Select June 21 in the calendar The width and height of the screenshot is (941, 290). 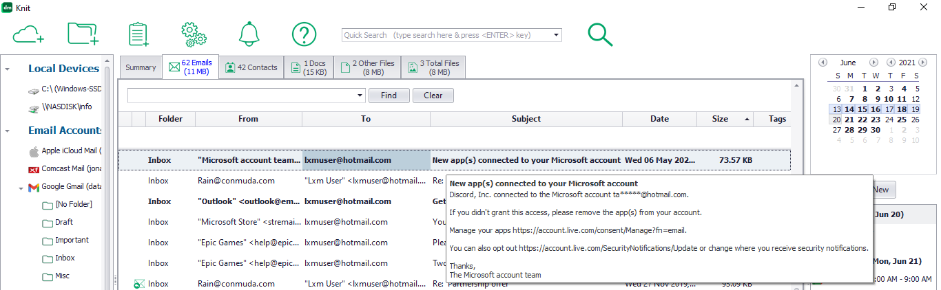coord(849,119)
